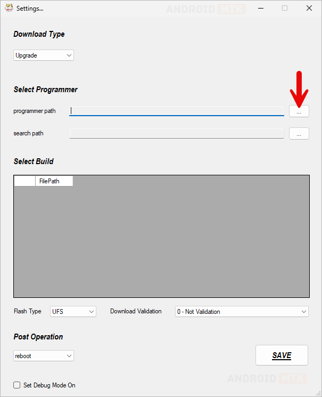This screenshot has width=322, height=397.
Task: Click the "programmer path" label
Action: [35, 111]
